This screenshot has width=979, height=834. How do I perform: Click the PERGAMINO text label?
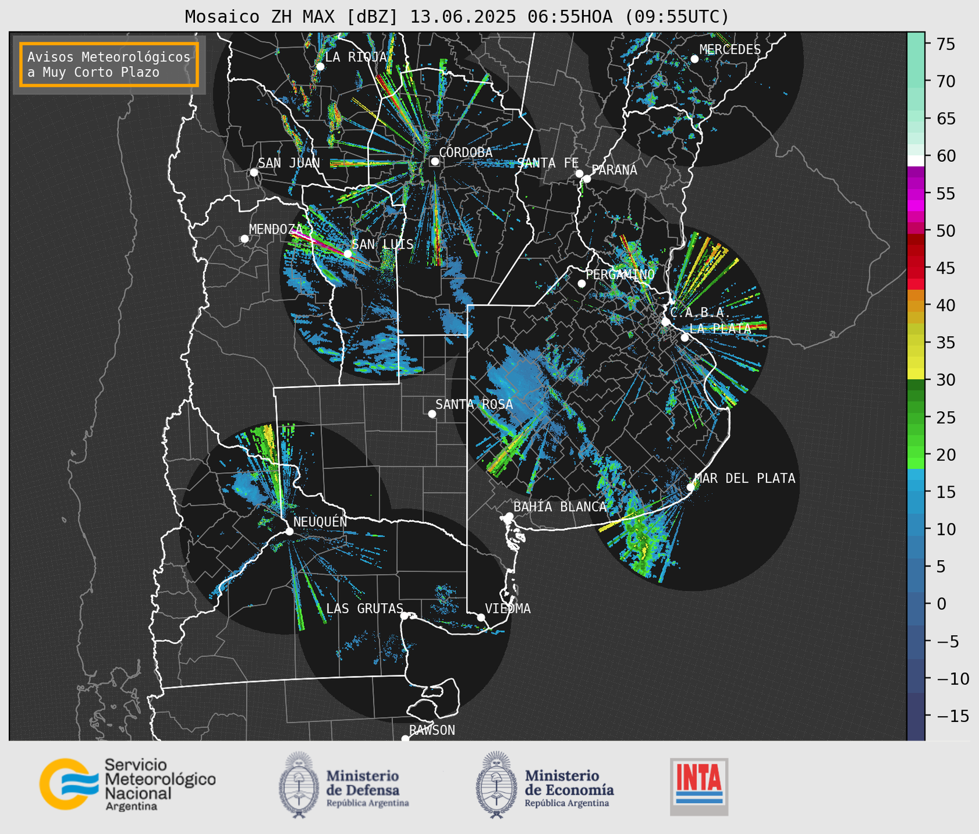(620, 274)
